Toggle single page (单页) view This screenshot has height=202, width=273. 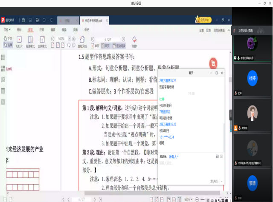tap(95, 46)
